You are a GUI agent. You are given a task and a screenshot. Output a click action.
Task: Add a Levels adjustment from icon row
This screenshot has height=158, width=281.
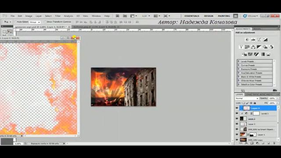(x=253, y=39)
